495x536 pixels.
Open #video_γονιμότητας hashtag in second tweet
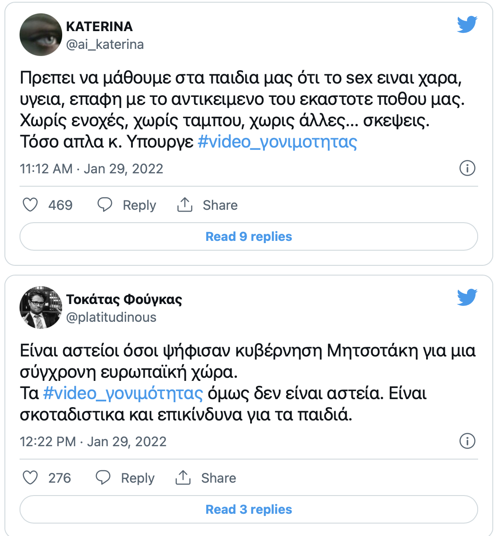pyautogui.click(x=123, y=394)
